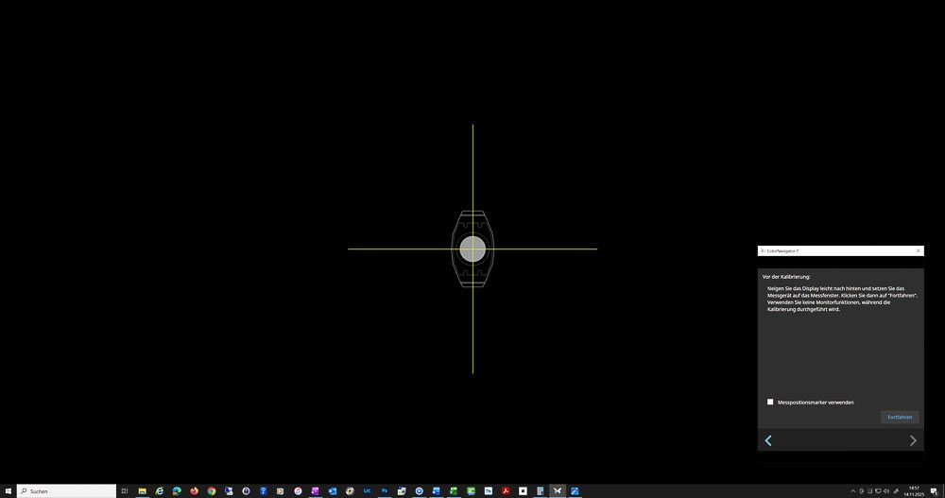Screen dimensions: 945x498
Task: Enable the Messpositionsmarker verwenden checkbox
Action: coord(770,402)
